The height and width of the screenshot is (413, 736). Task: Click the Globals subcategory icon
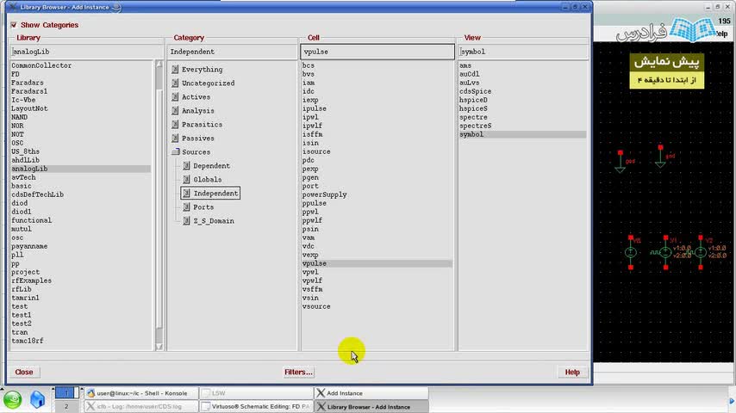click(x=186, y=180)
